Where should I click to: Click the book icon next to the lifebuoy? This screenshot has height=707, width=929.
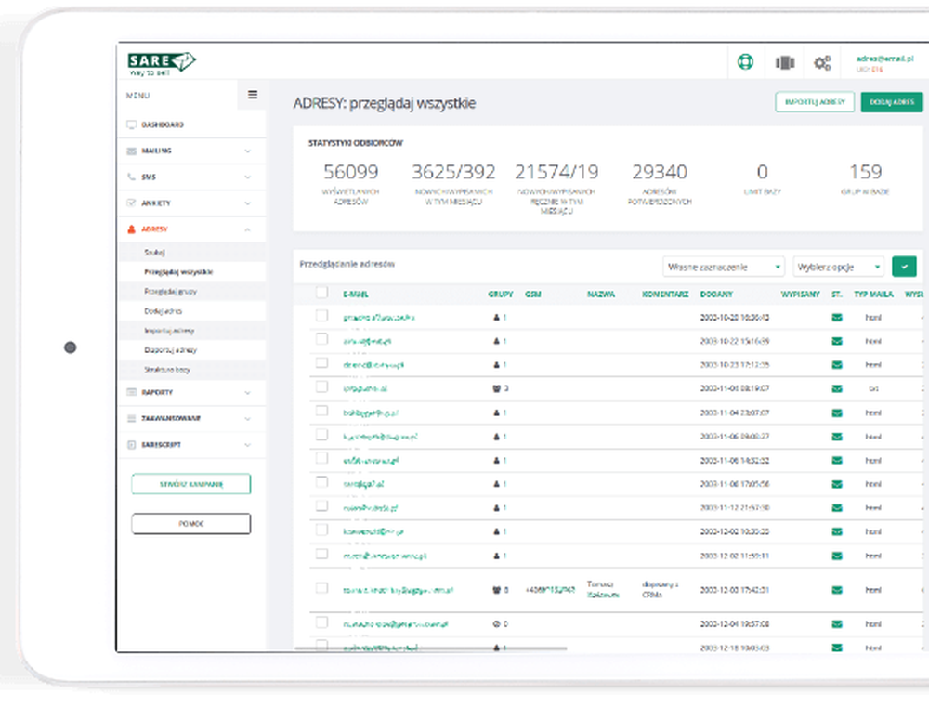pos(784,62)
